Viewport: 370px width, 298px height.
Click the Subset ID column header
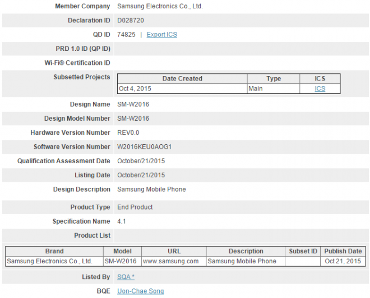pyautogui.click(x=303, y=251)
